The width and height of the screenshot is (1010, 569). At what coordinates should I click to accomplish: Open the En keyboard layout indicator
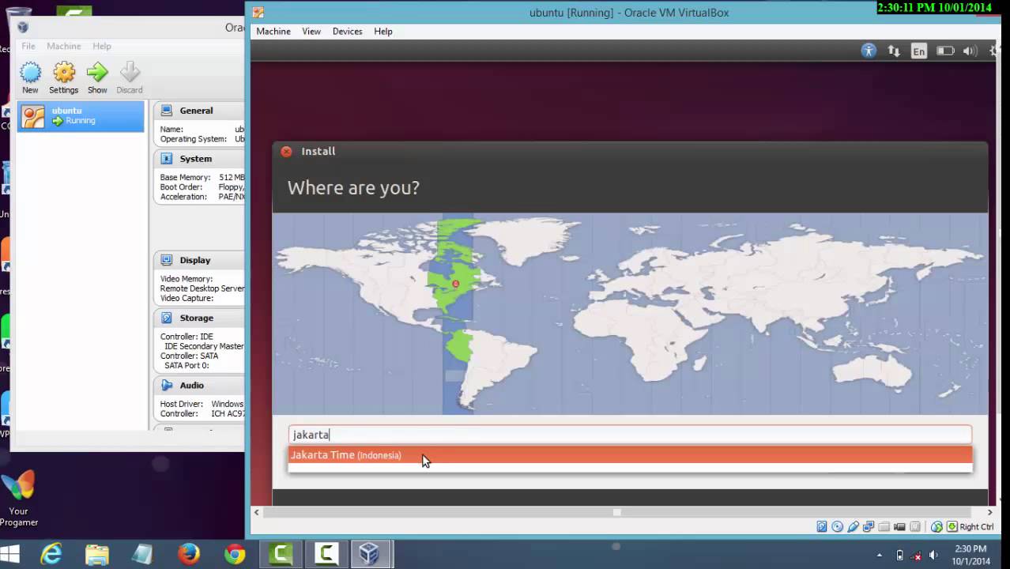(918, 51)
